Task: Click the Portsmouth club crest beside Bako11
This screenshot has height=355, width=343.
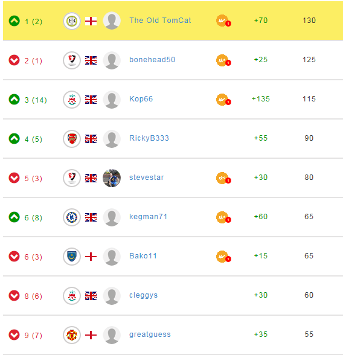Action: (72, 257)
